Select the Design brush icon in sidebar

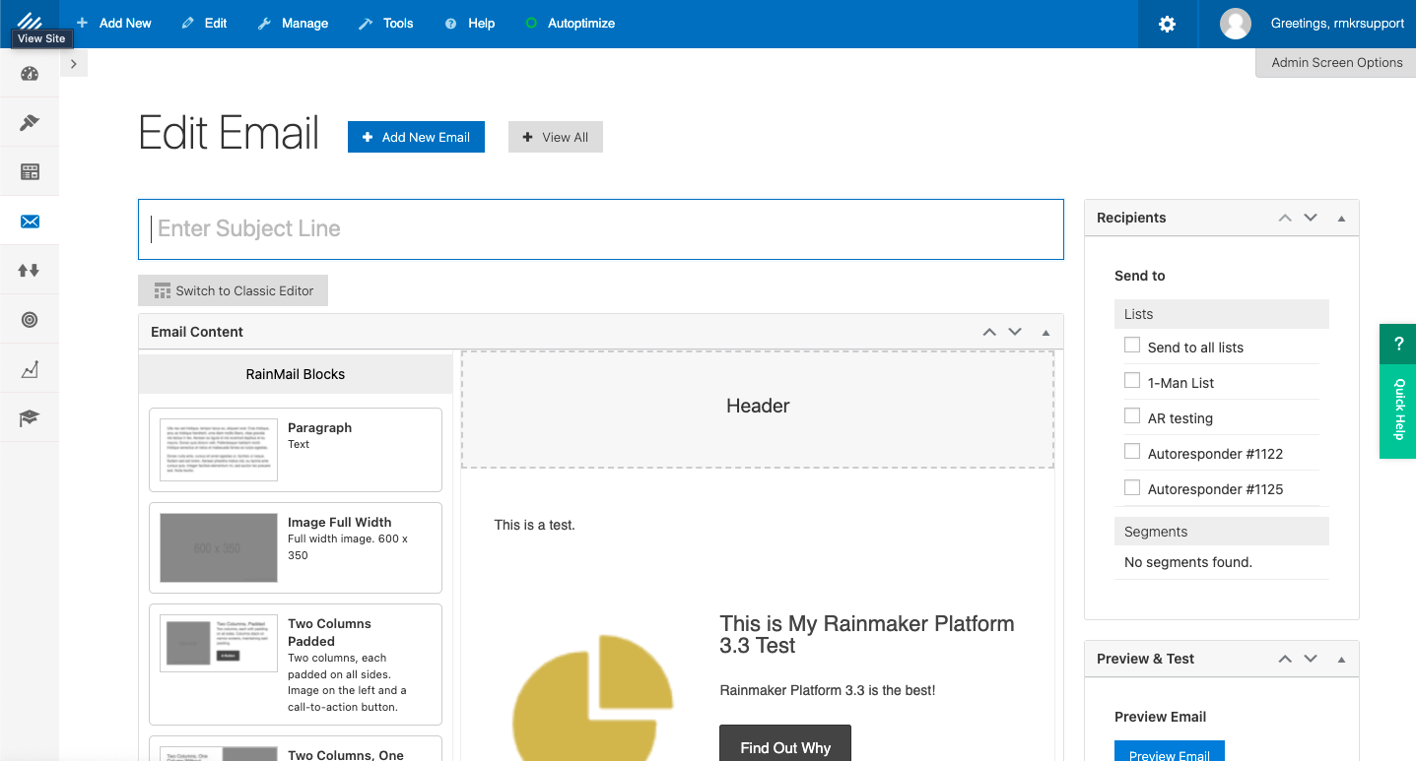click(29, 121)
